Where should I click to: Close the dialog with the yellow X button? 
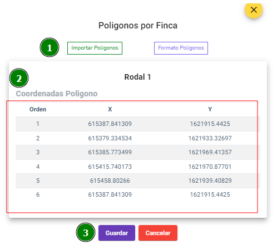[254, 9]
